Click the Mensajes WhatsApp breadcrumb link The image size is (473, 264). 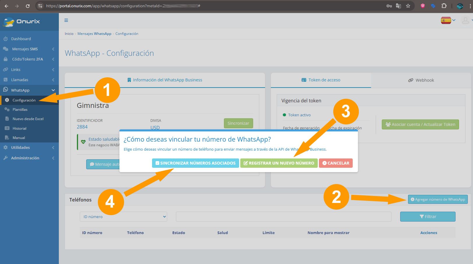(94, 34)
